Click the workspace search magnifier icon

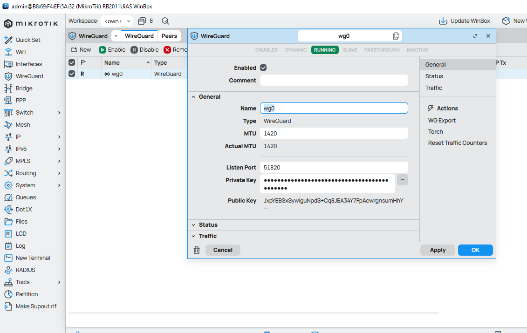[165, 21]
